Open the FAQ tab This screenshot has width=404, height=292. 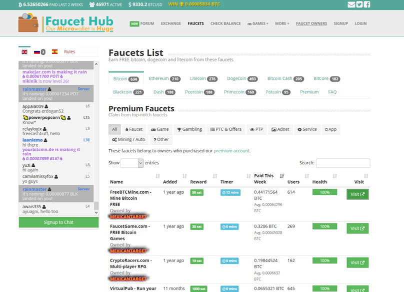click(x=332, y=92)
